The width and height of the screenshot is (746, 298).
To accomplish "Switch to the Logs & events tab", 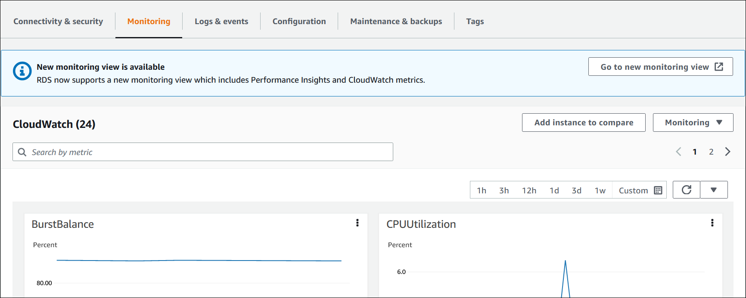I will 221,22.
